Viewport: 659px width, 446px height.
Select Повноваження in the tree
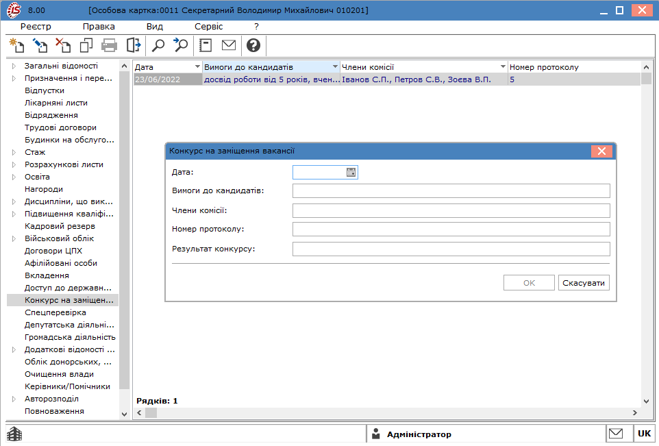54,411
